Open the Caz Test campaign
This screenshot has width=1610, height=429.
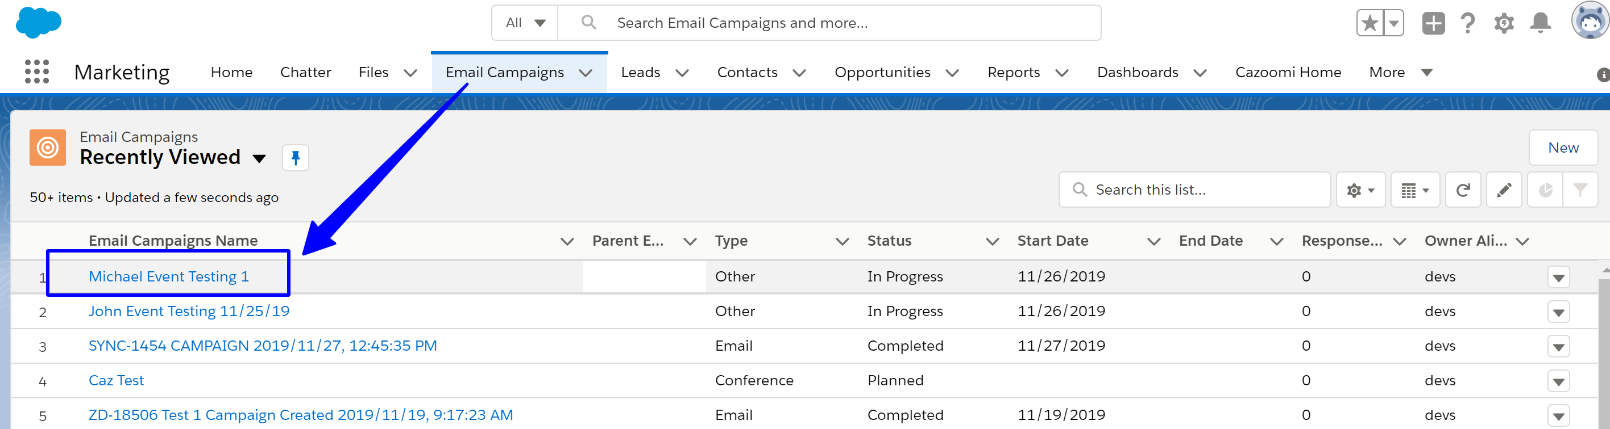point(116,380)
